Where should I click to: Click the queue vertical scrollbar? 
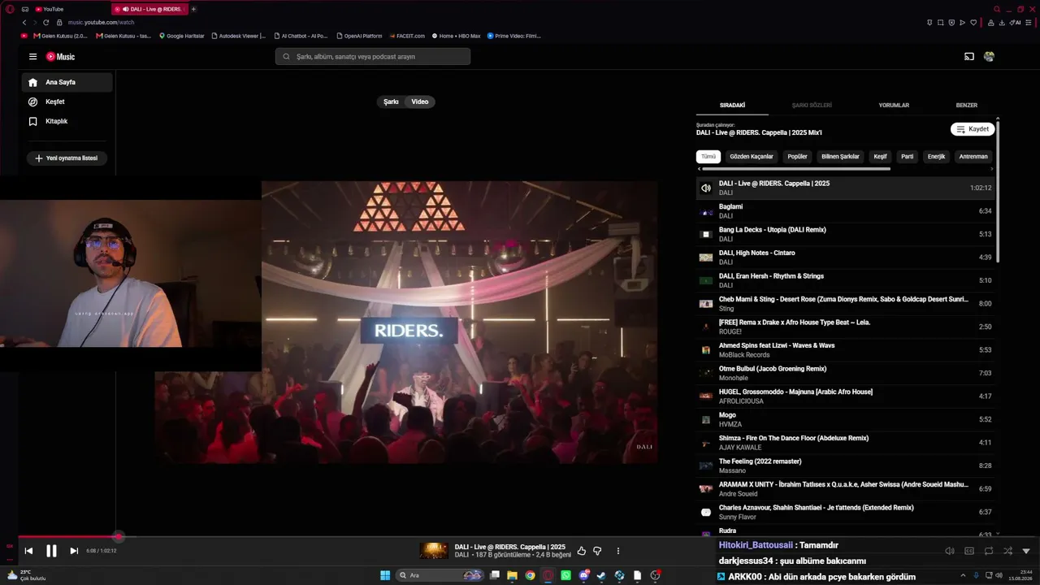point(998,191)
